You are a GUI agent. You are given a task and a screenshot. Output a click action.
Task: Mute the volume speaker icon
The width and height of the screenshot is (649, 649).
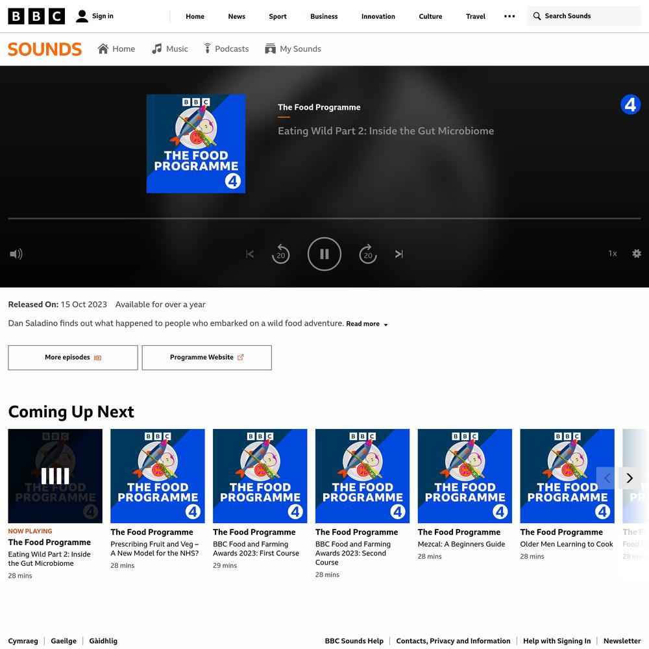coord(16,254)
